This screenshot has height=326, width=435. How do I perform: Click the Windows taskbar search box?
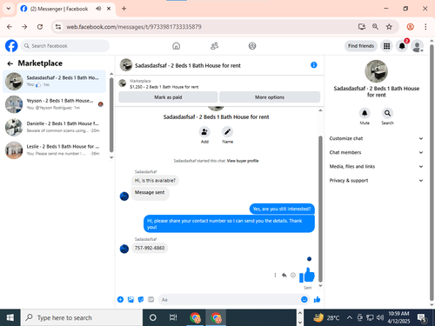coord(82,317)
